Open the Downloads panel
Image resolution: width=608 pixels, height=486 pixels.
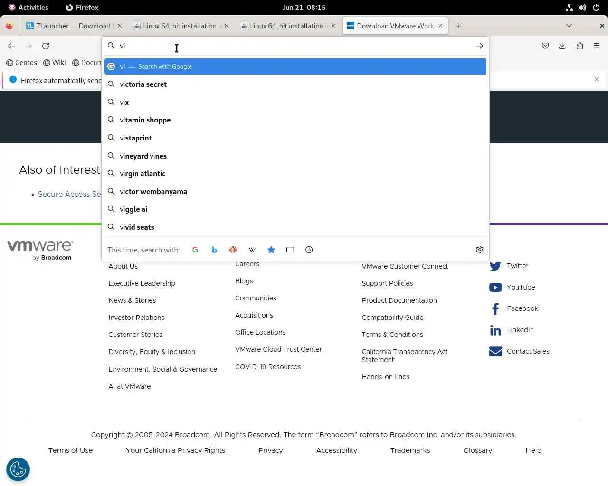coord(562,46)
